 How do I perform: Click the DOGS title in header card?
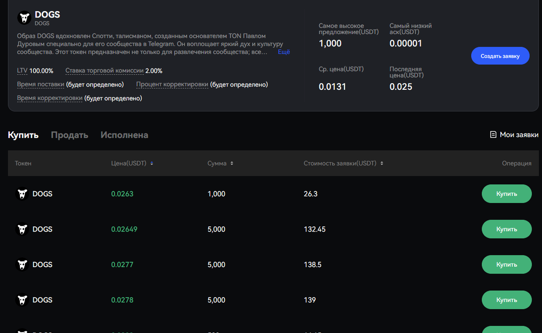click(x=47, y=15)
